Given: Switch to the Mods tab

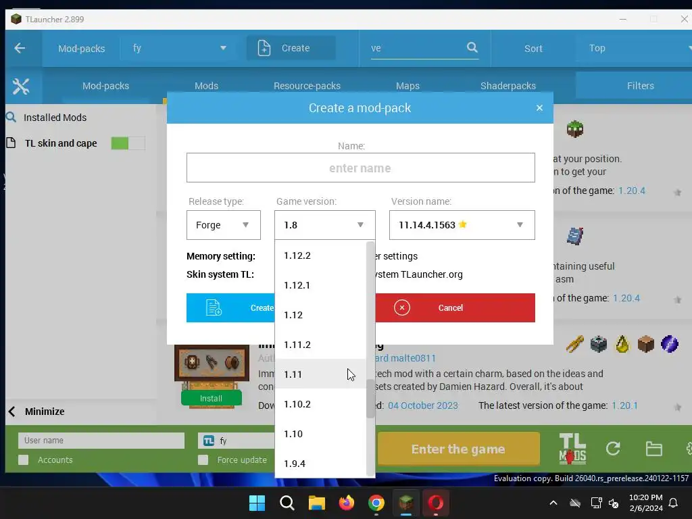Looking at the screenshot, I should pyautogui.click(x=207, y=86).
